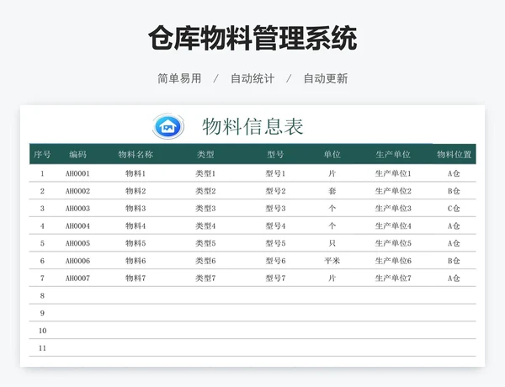Select cell 物料7

click(x=136, y=278)
